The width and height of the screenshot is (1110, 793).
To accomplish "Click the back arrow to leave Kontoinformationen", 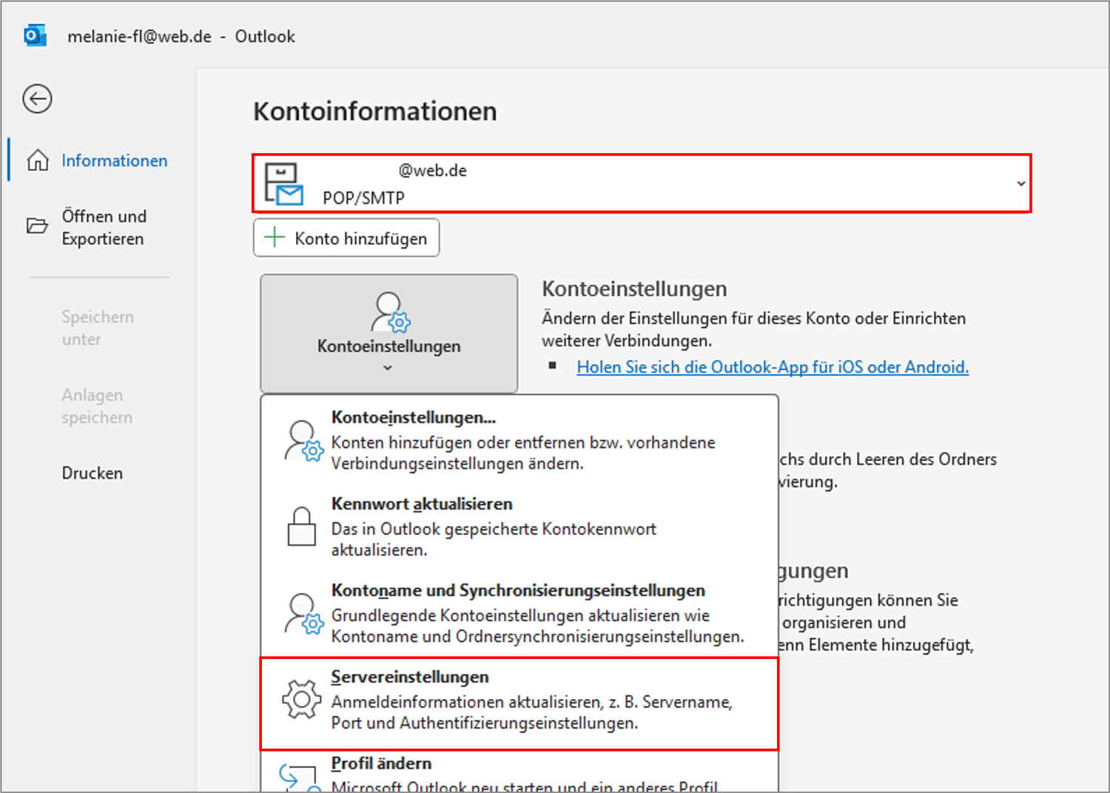I will point(36,98).
